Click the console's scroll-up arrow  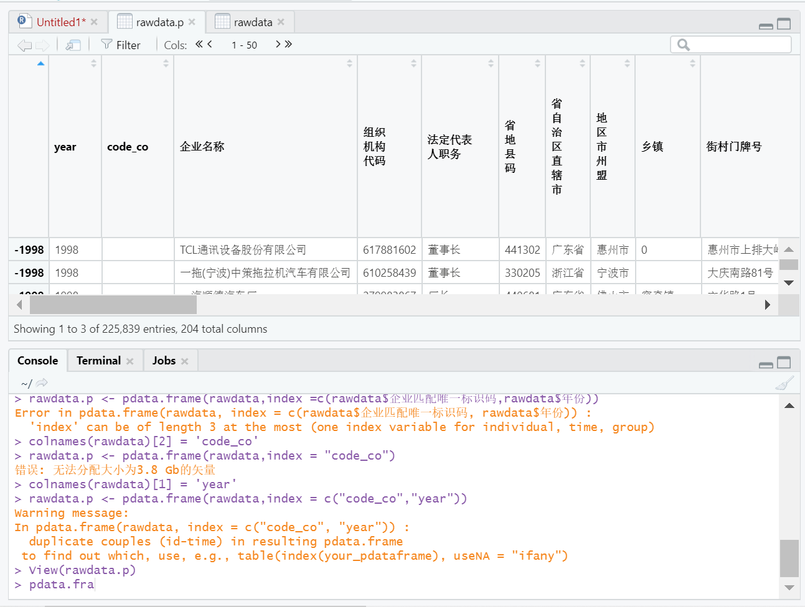point(789,405)
